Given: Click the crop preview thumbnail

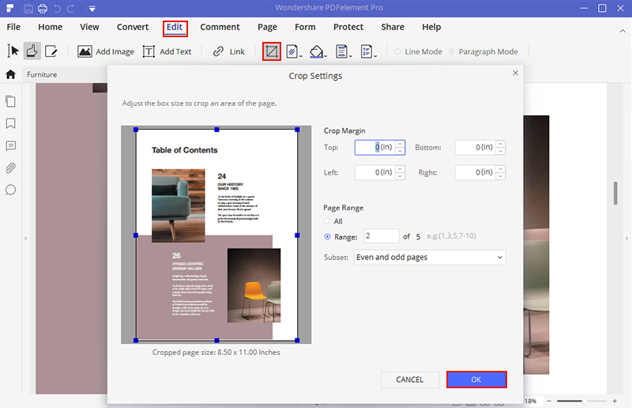Looking at the screenshot, I should pyautogui.click(x=216, y=235).
